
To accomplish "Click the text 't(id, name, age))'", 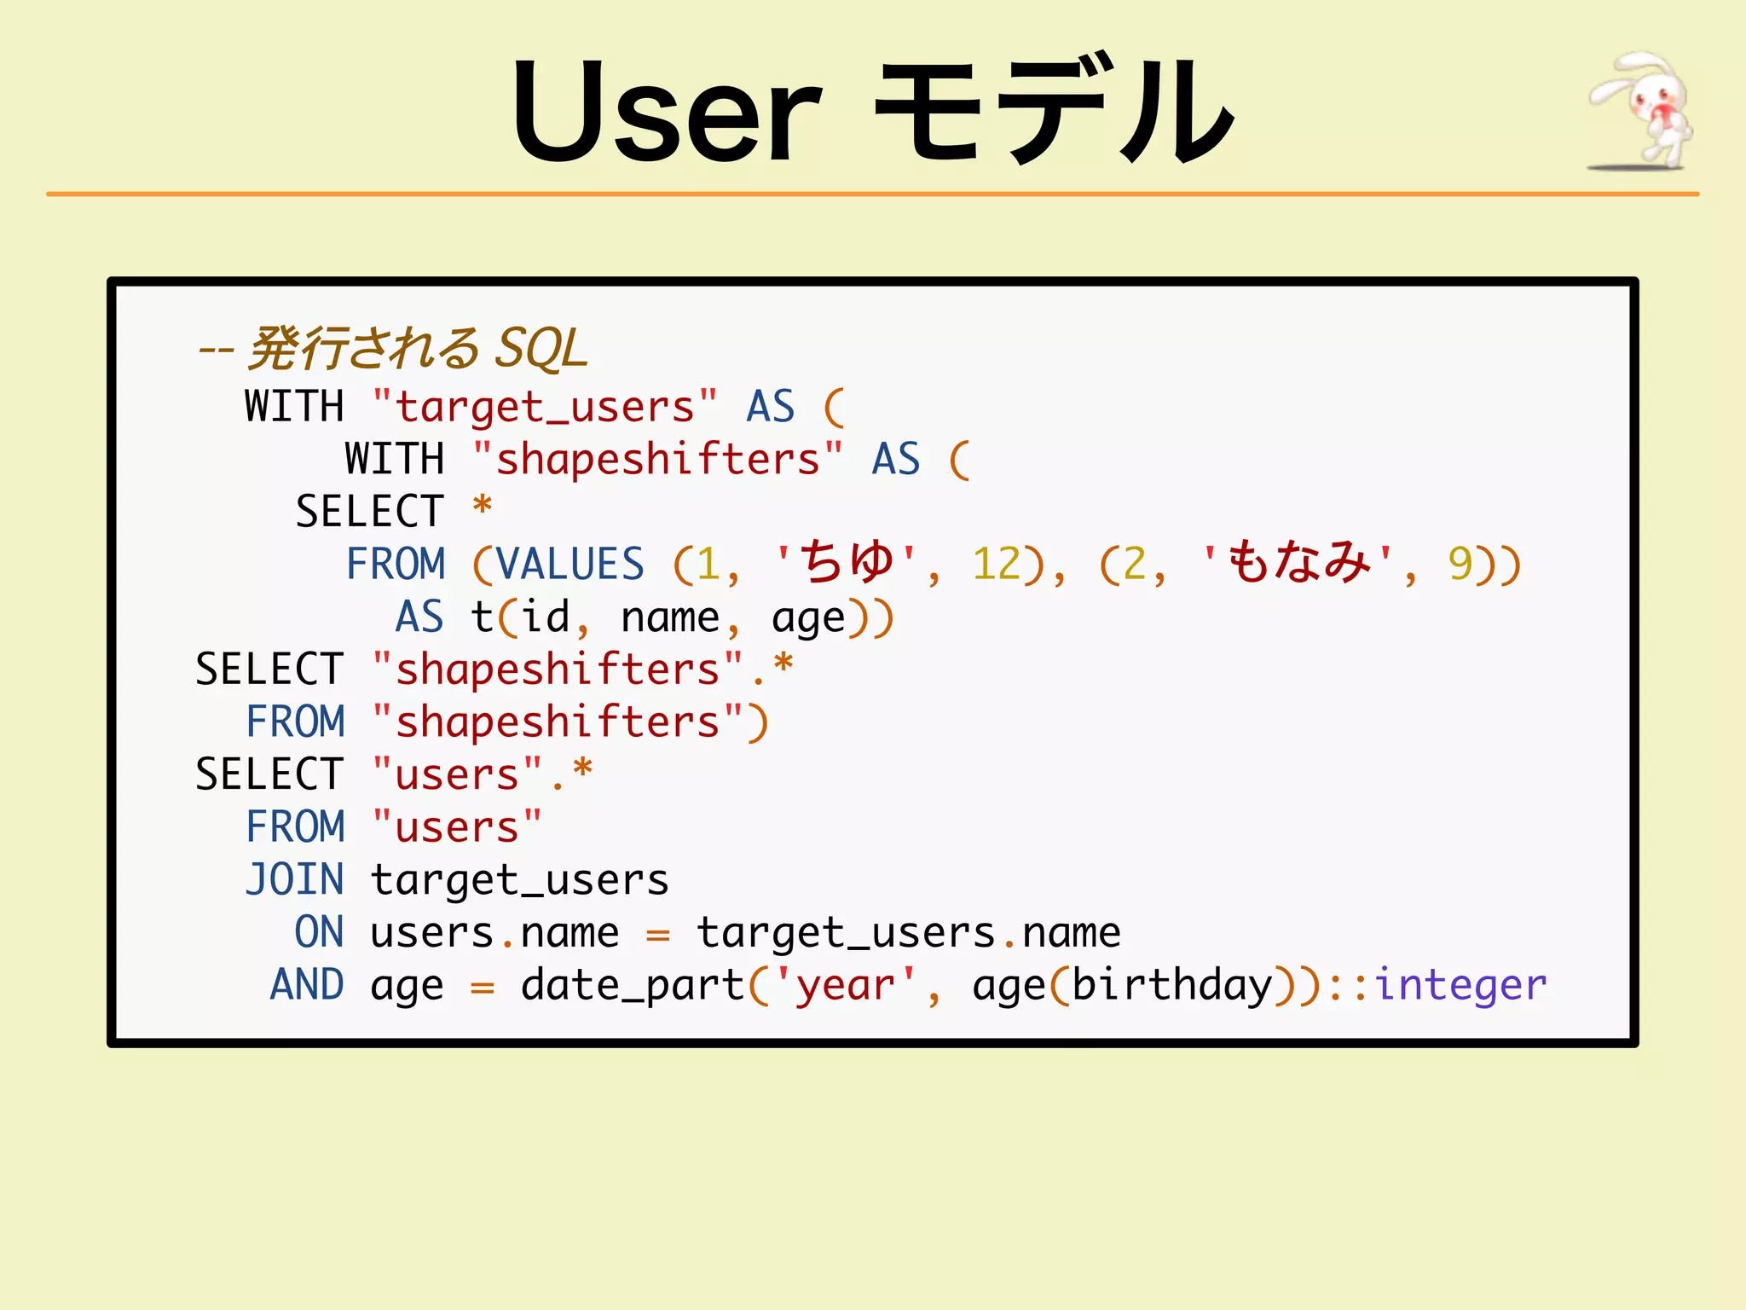I will pyautogui.click(x=682, y=617).
